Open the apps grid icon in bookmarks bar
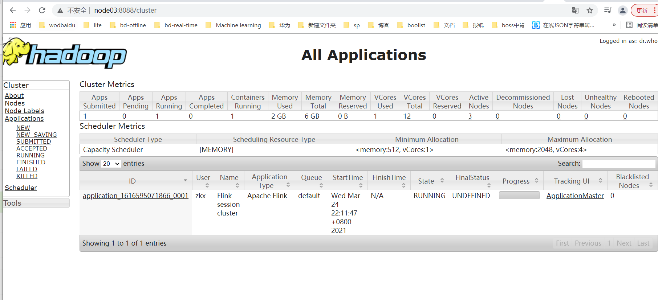This screenshot has height=300, width=658. pyautogui.click(x=13, y=25)
